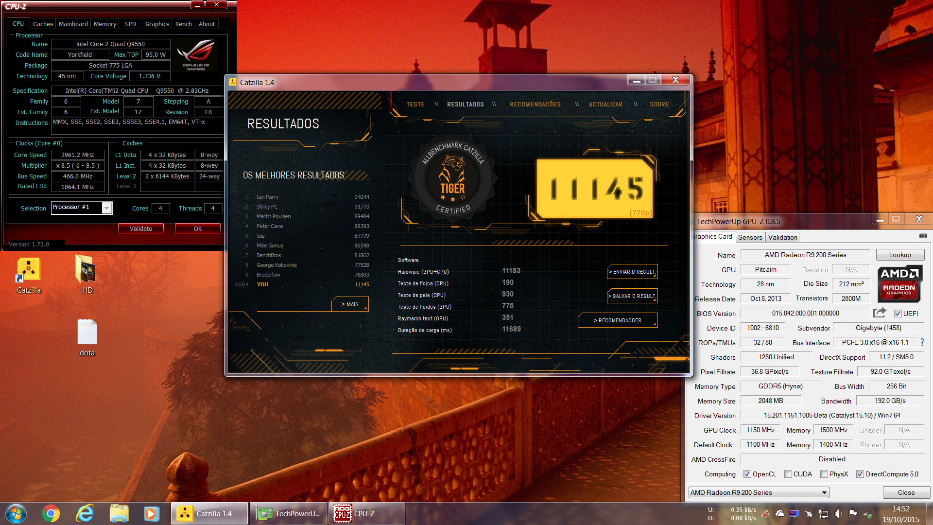Click the MSI Afterburner jet tray icon
933x525 pixels.
click(809, 513)
